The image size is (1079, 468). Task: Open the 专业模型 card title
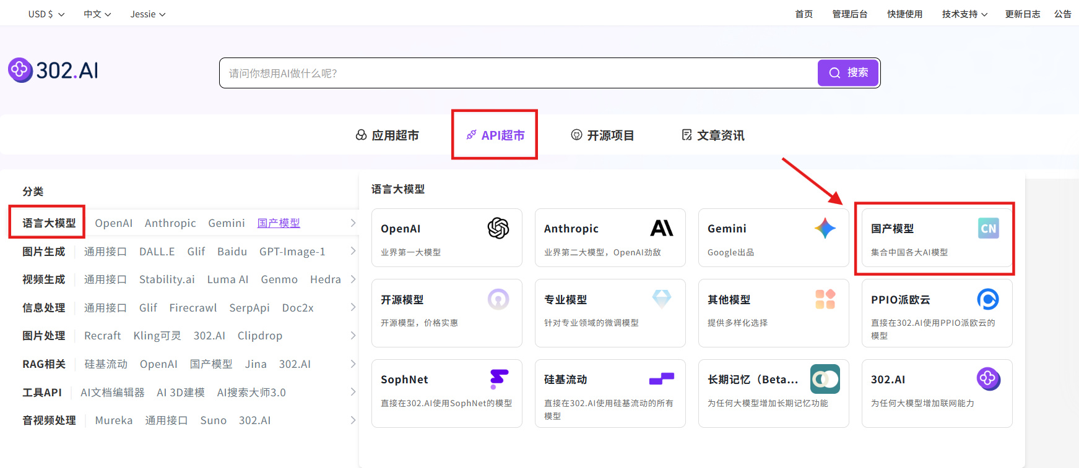tap(566, 300)
